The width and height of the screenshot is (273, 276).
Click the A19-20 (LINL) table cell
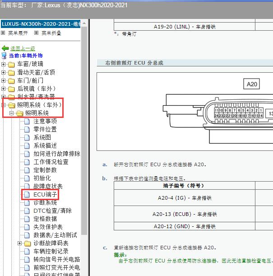point(185,27)
